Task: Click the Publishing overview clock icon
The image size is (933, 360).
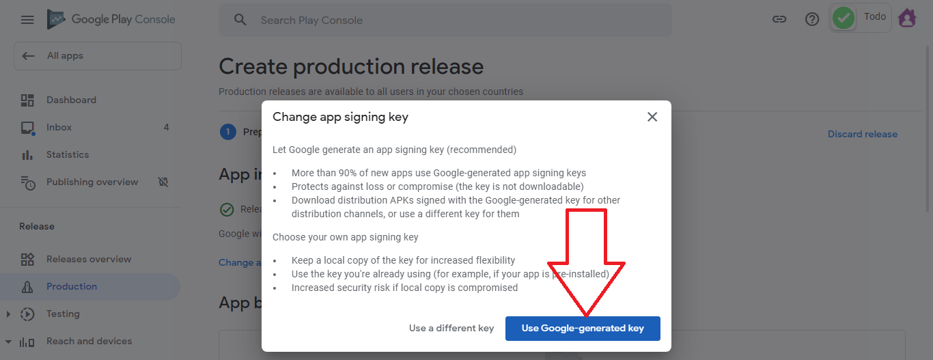Action: pyautogui.click(x=27, y=182)
